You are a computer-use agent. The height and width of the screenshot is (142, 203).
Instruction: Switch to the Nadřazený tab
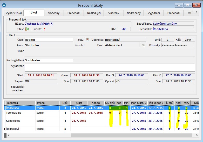[x=134, y=13]
